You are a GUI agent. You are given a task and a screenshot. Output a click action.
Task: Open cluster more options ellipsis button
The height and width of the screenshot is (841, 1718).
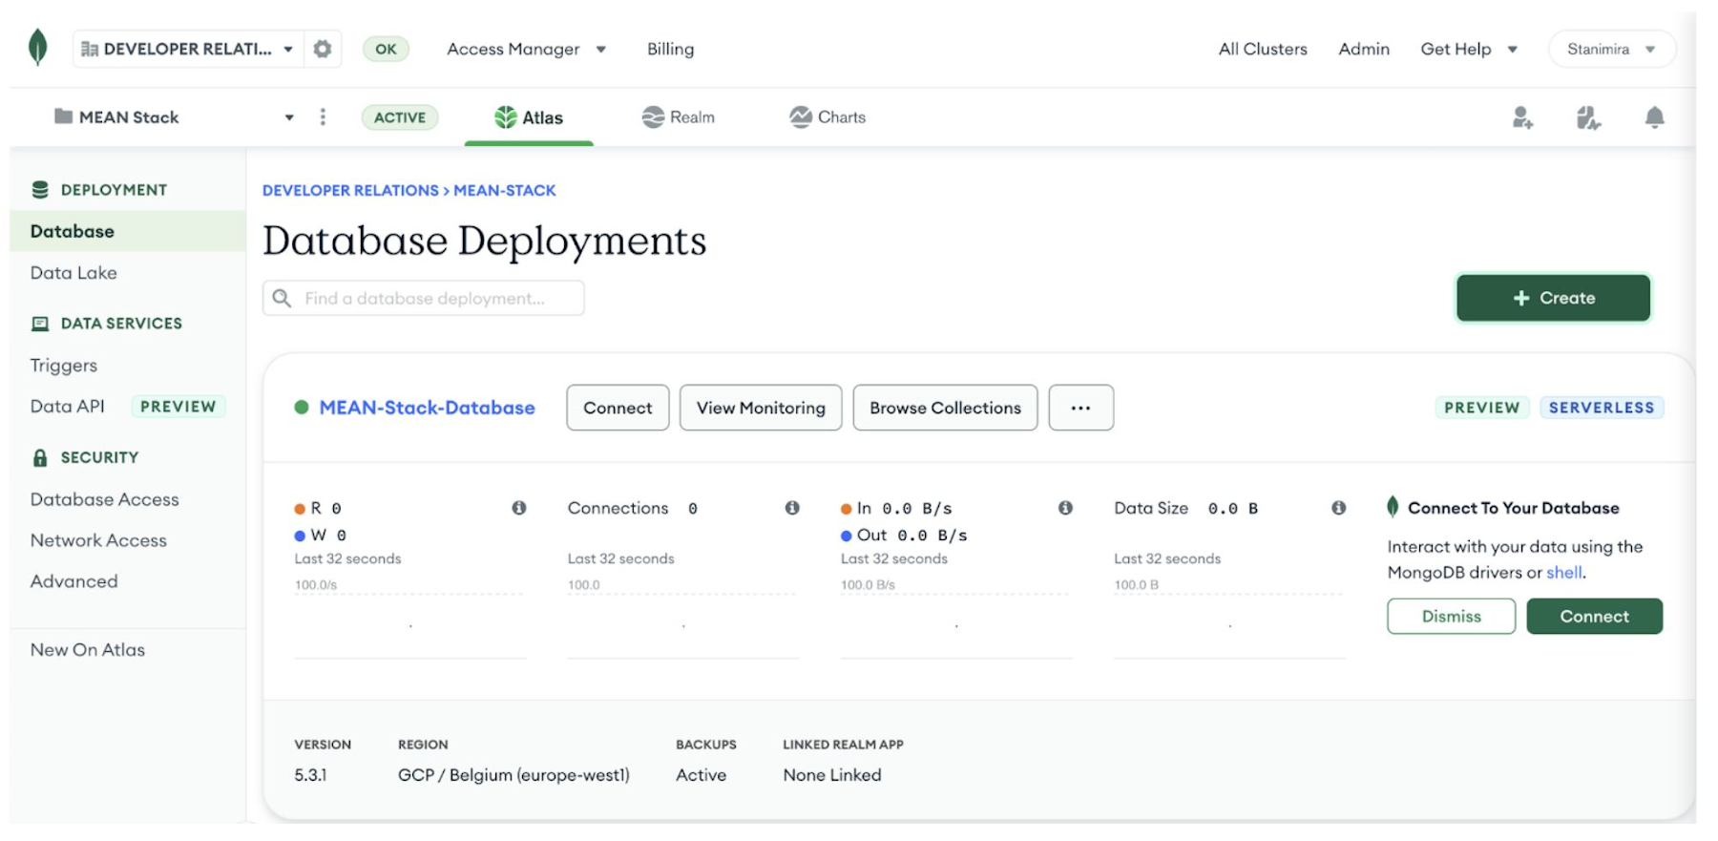click(x=1080, y=408)
